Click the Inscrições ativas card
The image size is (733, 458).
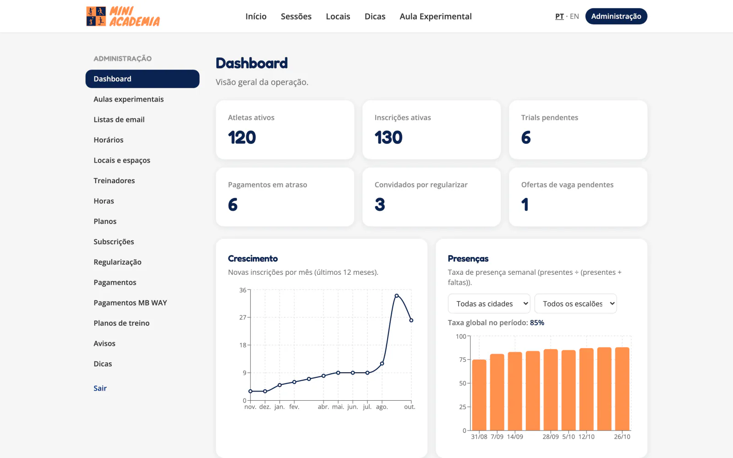(x=432, y=130)
